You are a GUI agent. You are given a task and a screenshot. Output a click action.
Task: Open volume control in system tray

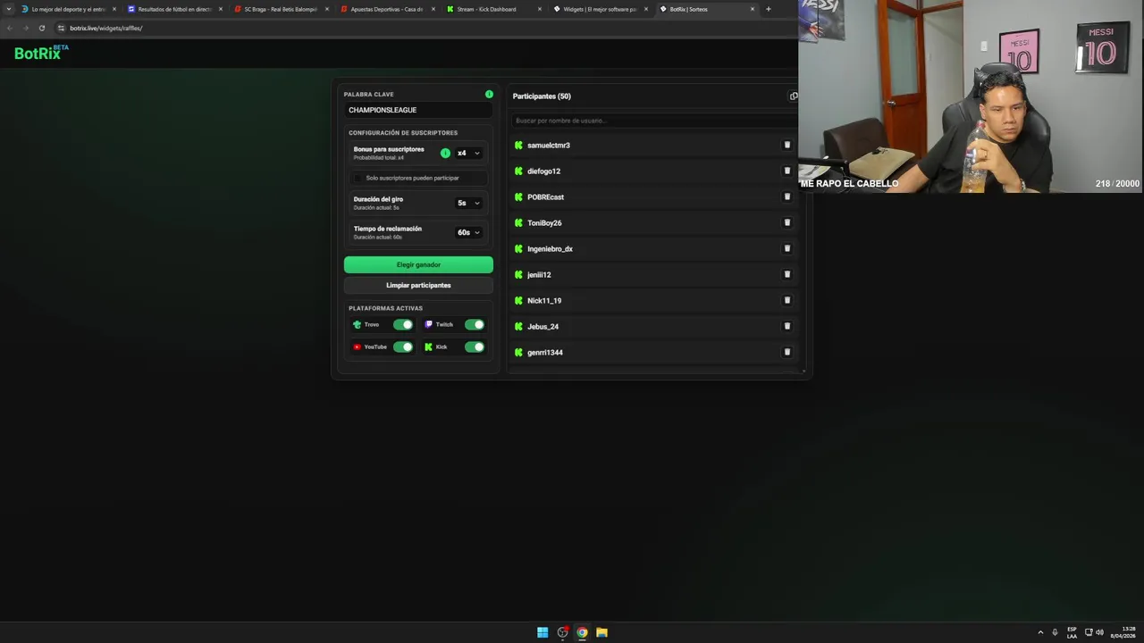coord(1099,632)
